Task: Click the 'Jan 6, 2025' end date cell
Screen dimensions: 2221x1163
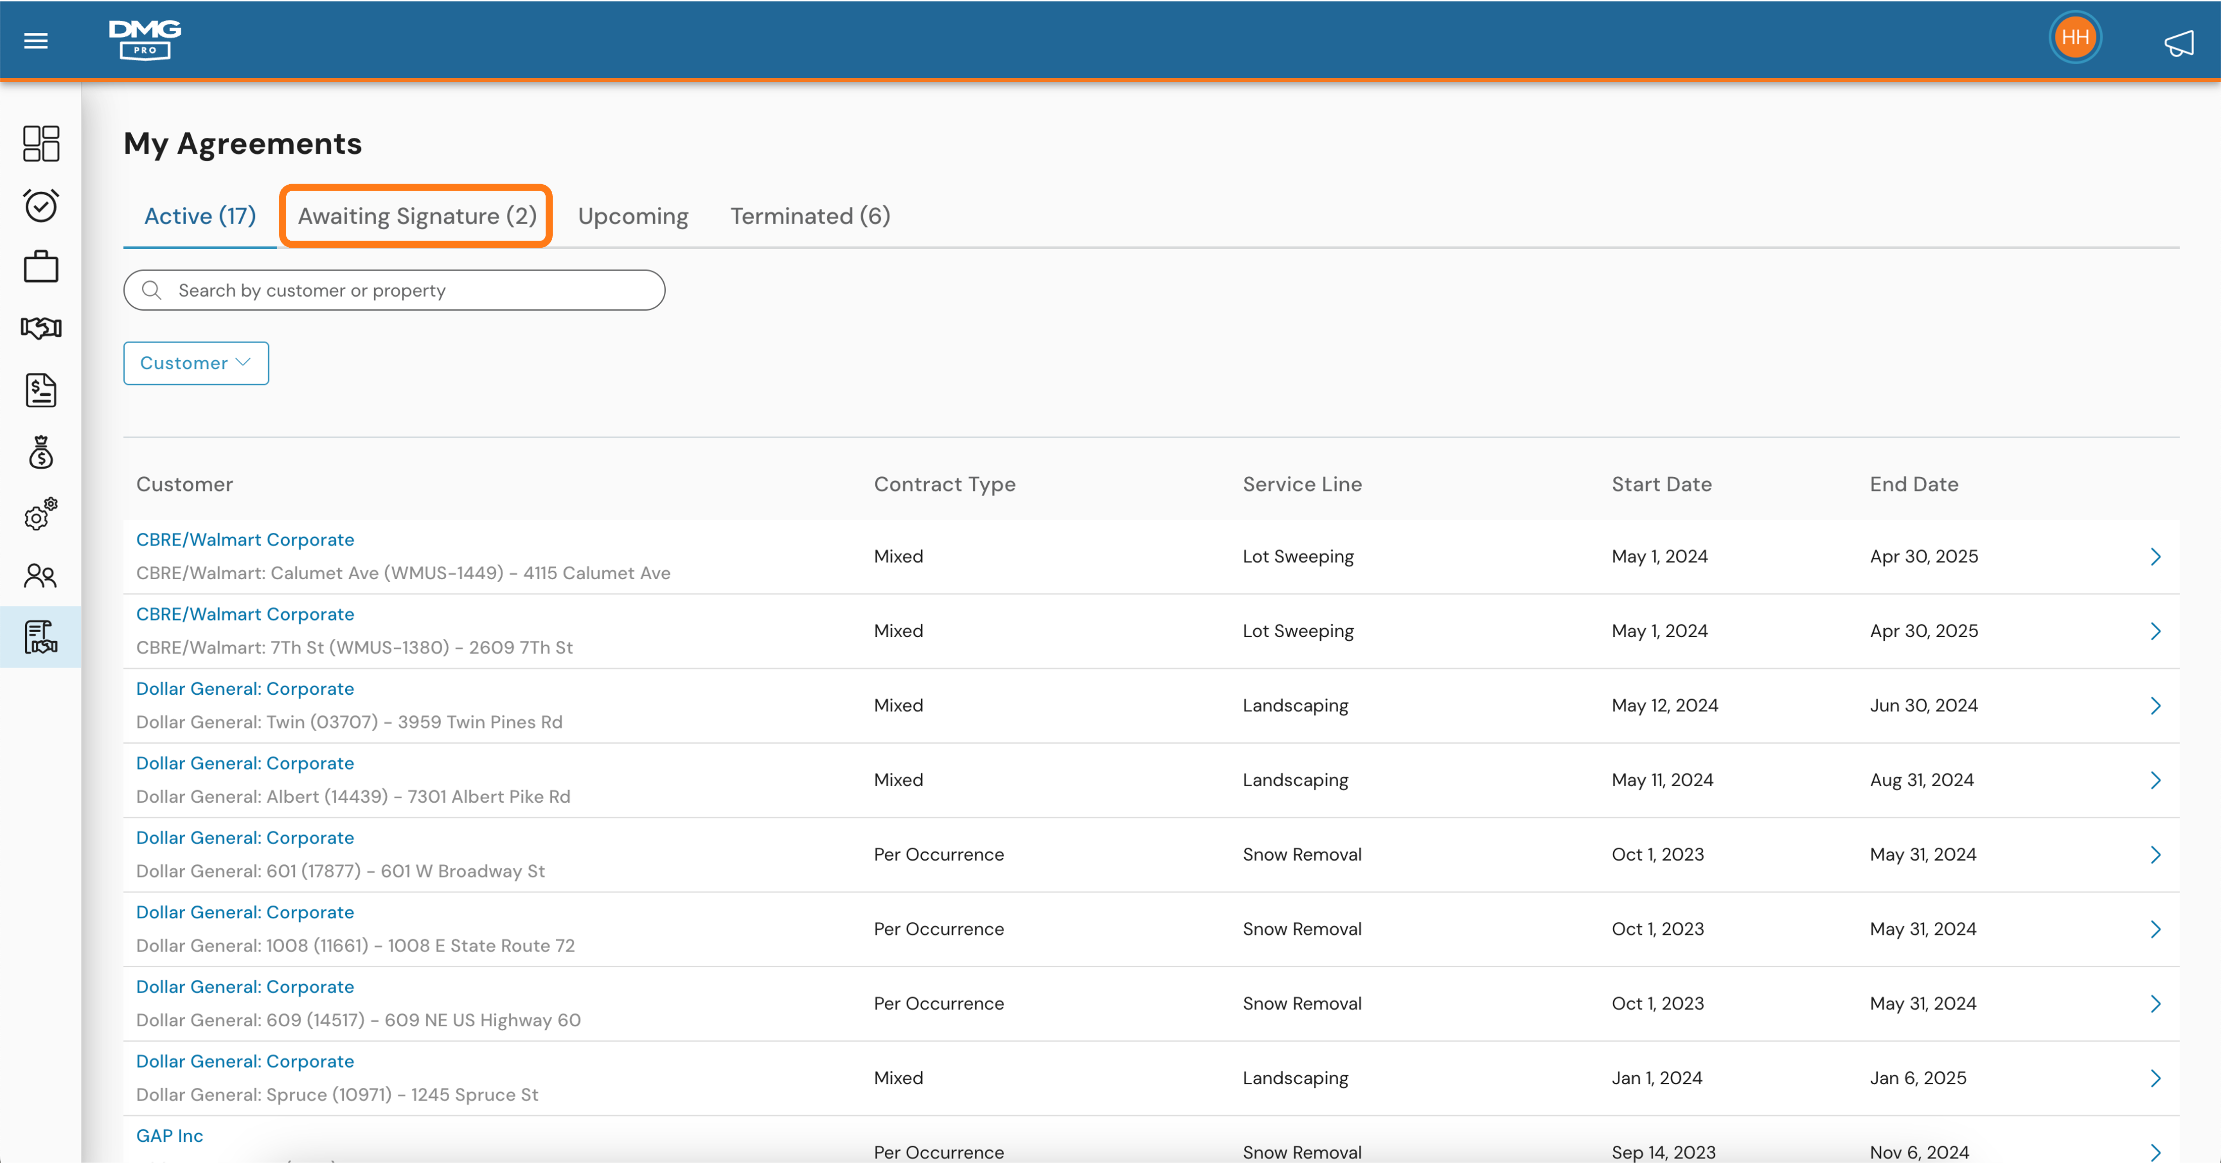Action: click(x=1918, y=1079)
